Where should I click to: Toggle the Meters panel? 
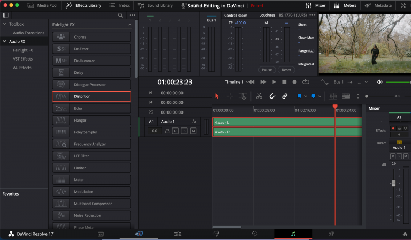click(x=345, y=5)
